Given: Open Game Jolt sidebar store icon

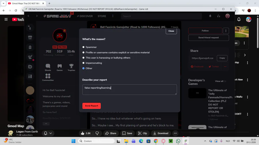Looking at the screenshot, I should pos(30,38).
